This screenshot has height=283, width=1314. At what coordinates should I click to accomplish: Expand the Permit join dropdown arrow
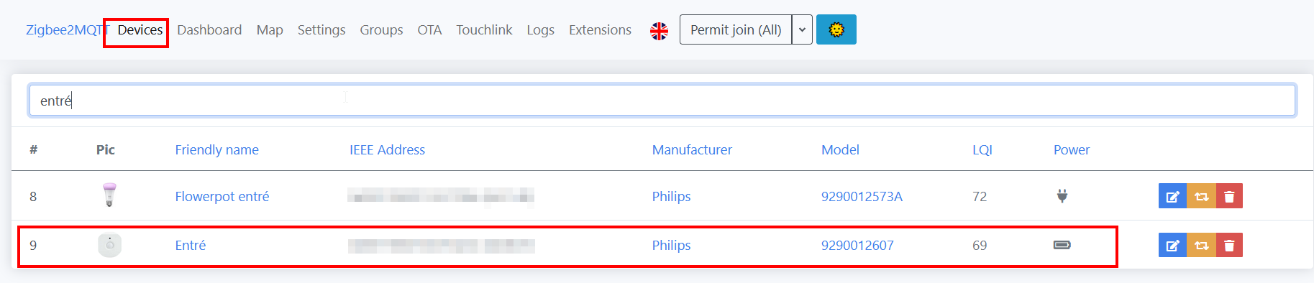[802, 29]
